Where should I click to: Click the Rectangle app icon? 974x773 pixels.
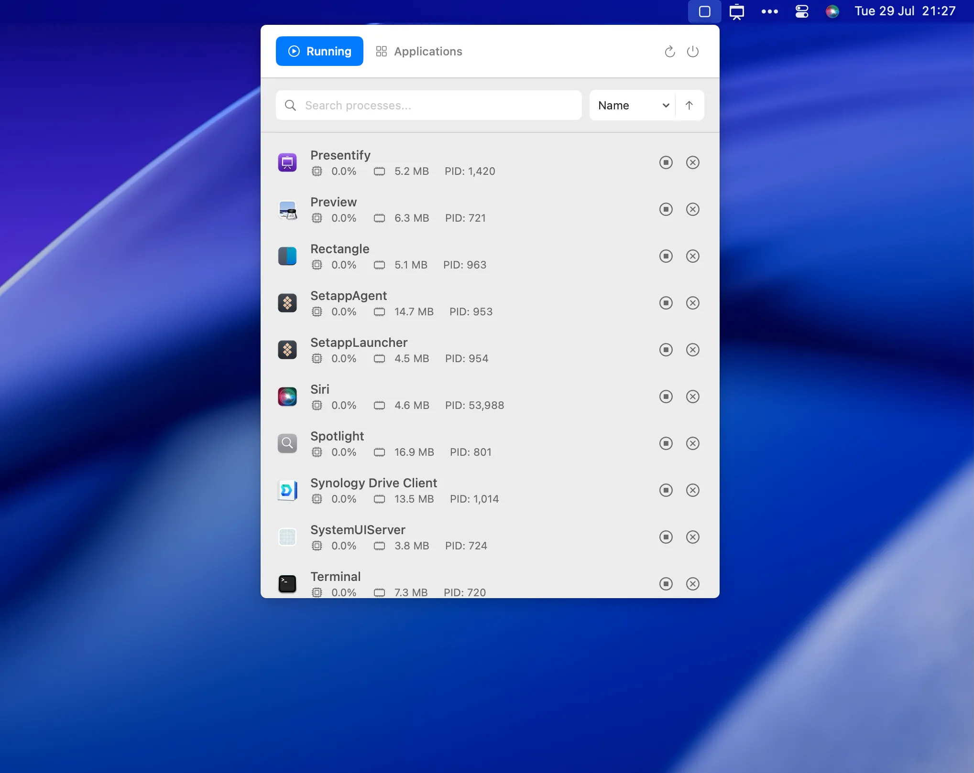pyautogui.click(x=287, y=256)
